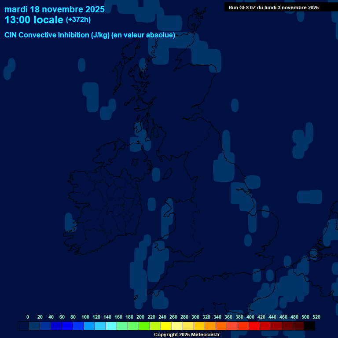Click the bright green swatch between 200 and 220
The width and height of the screenshot is (338, 338).
[144, 326]
